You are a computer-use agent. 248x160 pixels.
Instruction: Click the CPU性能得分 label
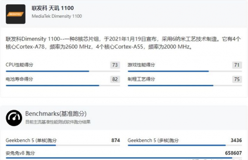pyautogui.click(x=19, y=65)
